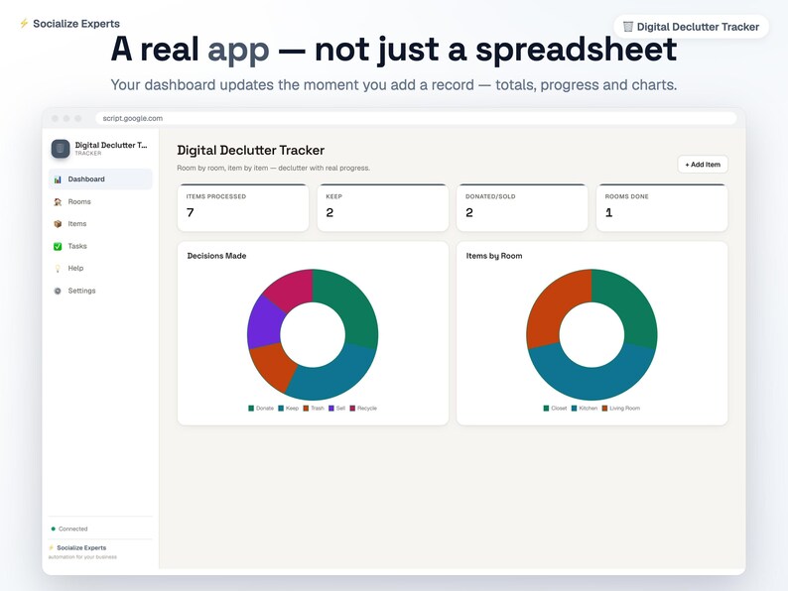Viewport: 788px width, 591px height.
Task: Click the Rooms Done stat card
Action: [x=662, y=208]
